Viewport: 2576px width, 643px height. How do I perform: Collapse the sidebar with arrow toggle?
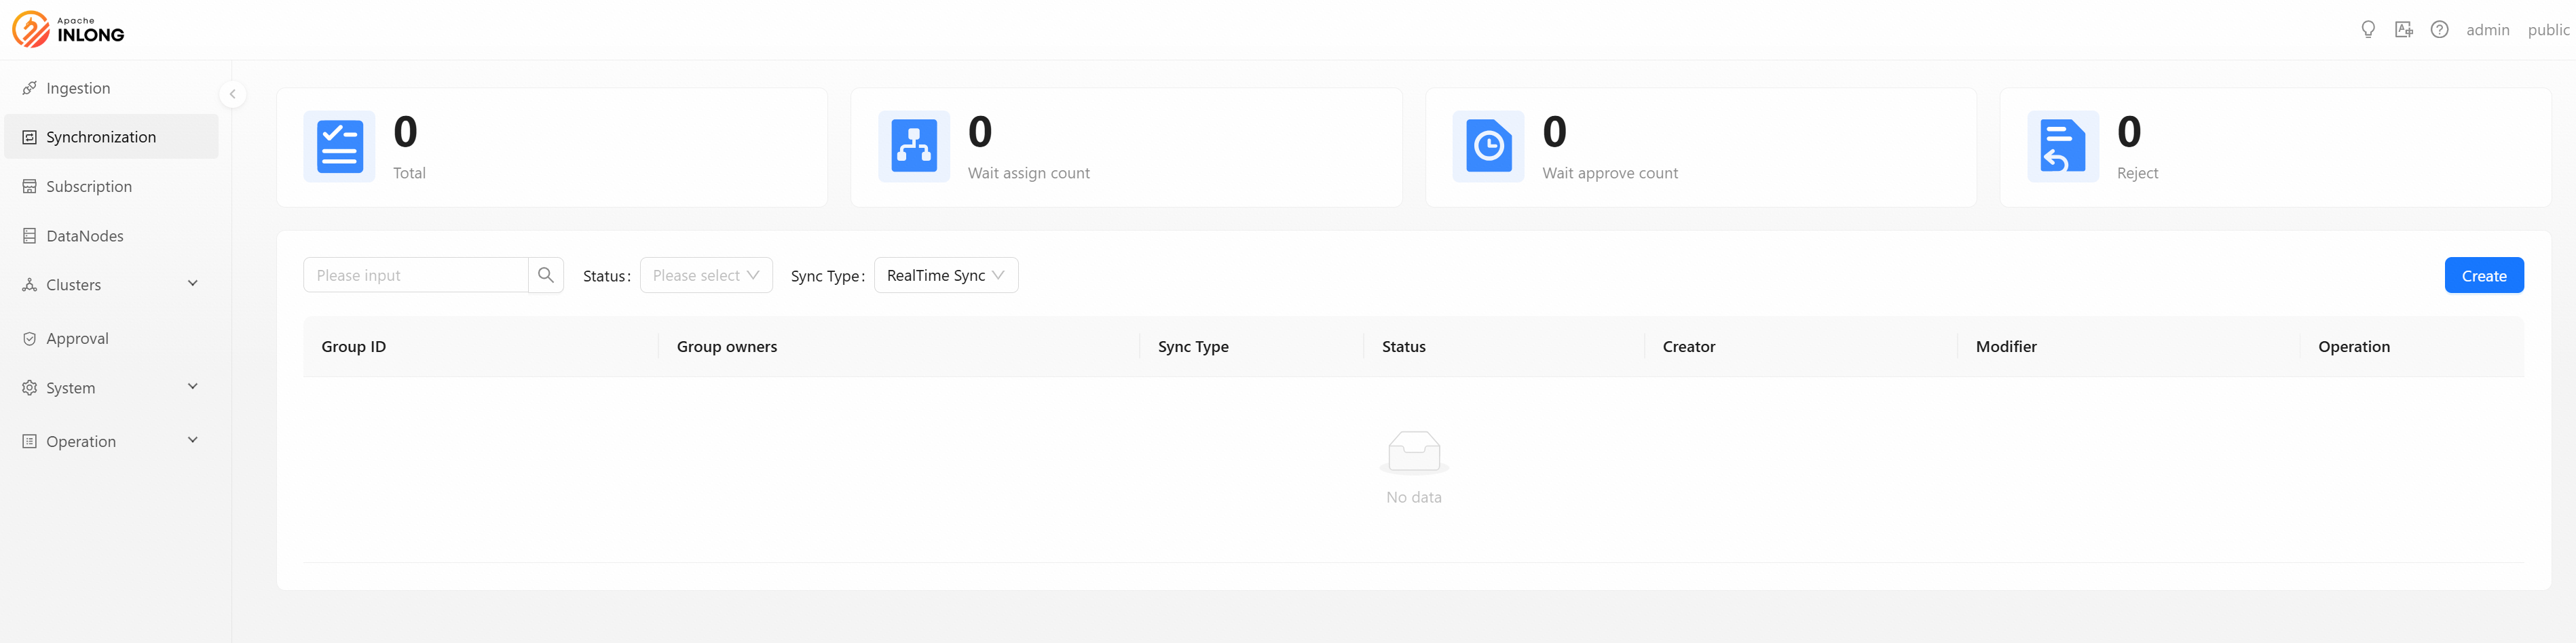[232, 94]
